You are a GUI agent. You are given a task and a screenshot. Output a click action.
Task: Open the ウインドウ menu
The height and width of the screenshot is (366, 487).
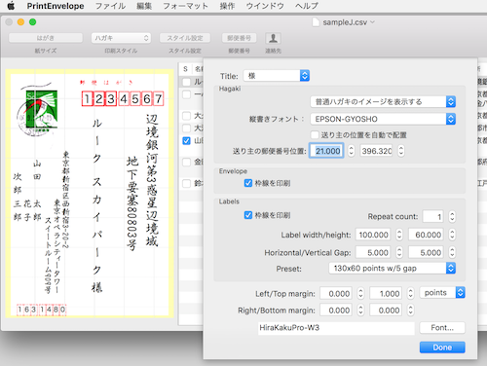(x=265, y=6)
